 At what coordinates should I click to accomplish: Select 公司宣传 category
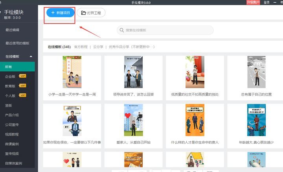[12, 125]
